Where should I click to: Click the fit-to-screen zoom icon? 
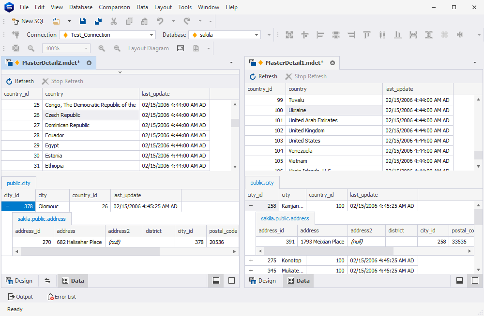(x=15, y=48)
